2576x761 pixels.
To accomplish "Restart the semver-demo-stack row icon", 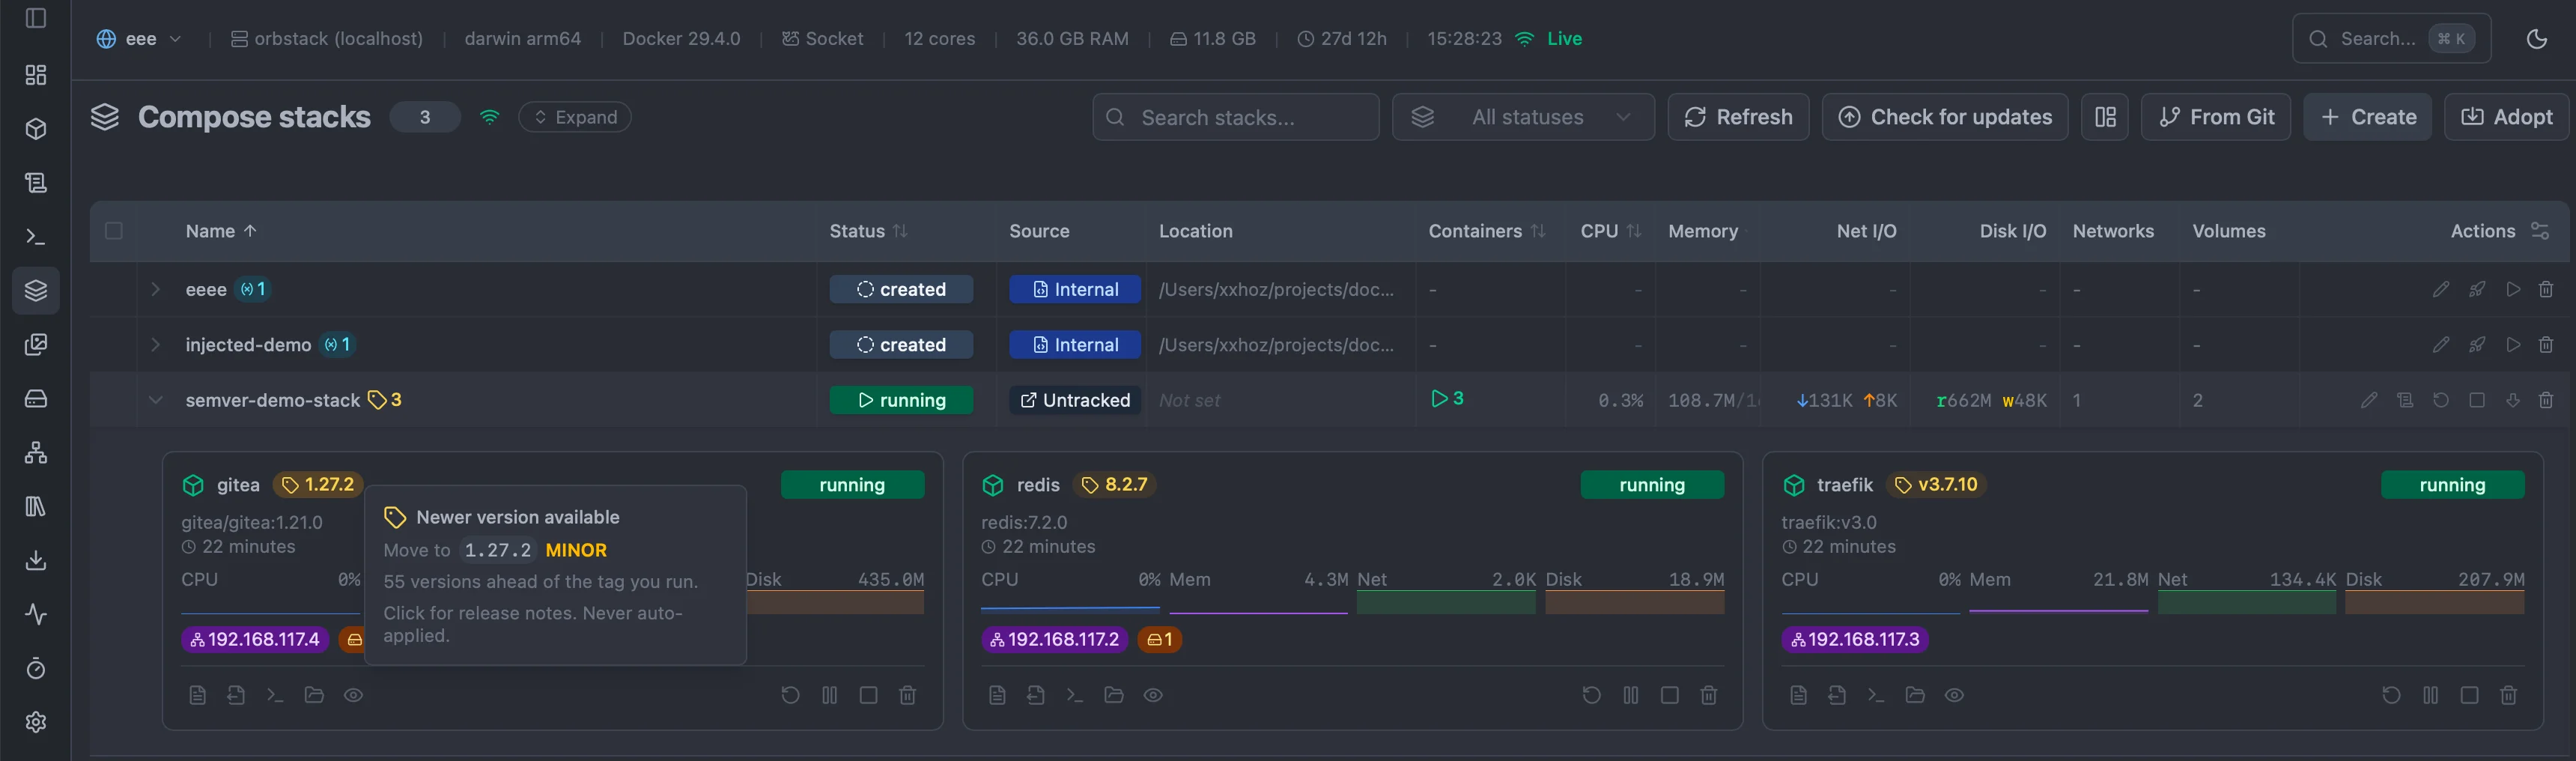I will tap(2441, 400).
